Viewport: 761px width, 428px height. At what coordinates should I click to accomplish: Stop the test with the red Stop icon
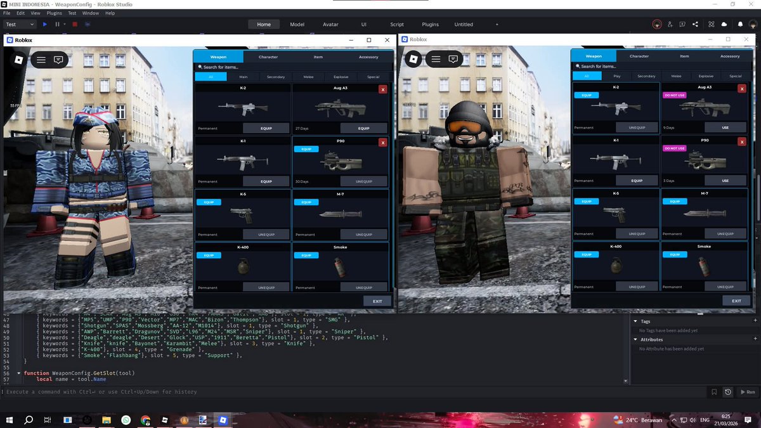74,24
